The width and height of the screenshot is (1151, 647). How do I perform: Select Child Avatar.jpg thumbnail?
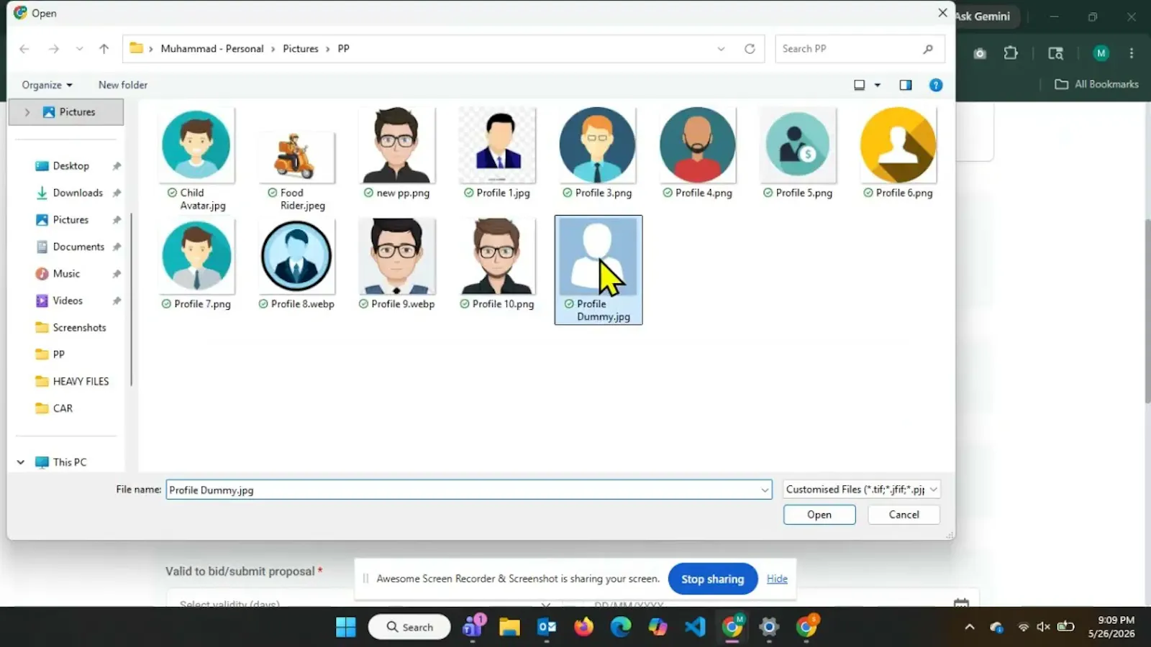[x=196, y=145]
